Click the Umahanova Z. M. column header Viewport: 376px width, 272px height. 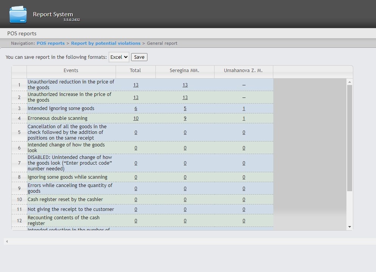[x=243, y=71]
